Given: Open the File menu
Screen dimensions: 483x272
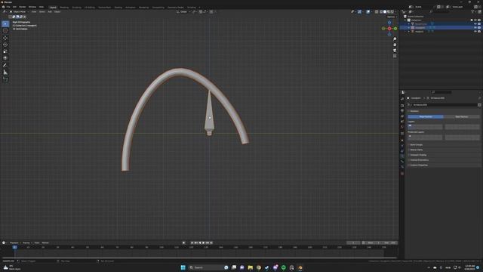Looking at the screenshot, I should pos(8,7).
